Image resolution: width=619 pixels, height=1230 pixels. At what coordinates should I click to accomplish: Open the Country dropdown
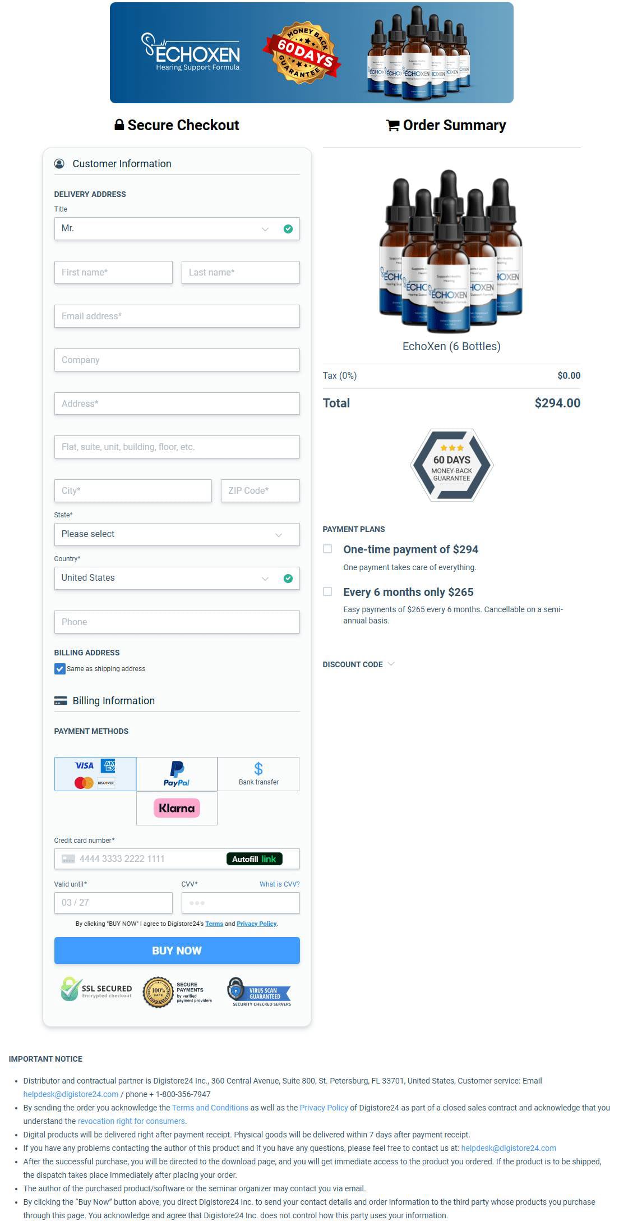coord(177,579)
